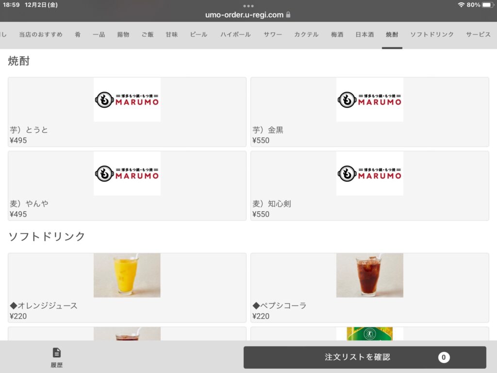Jump to the ソフトドリンク tab

point(432,34)
